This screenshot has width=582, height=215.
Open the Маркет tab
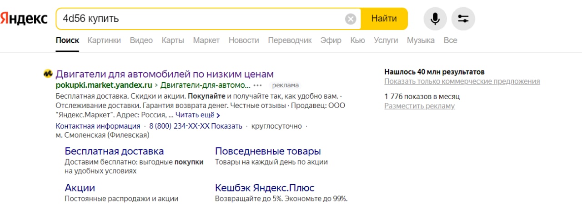pyautogui.click(x=206, y=40)
